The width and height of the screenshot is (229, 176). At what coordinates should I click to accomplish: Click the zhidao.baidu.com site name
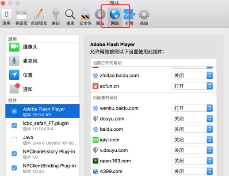tap(119, 76)
